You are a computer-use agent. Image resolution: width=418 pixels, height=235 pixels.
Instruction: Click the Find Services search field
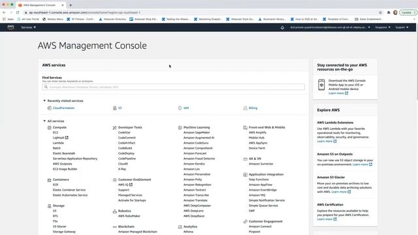173,87
